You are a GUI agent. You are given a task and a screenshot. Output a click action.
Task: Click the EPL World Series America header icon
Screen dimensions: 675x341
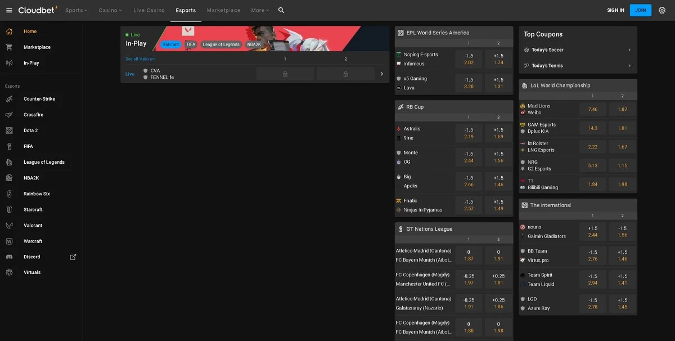[400, 33]
